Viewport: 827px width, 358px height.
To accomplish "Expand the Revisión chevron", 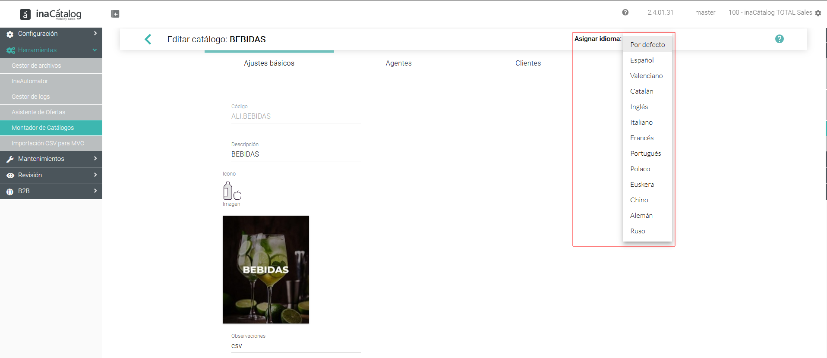I will tap(95, 175).
